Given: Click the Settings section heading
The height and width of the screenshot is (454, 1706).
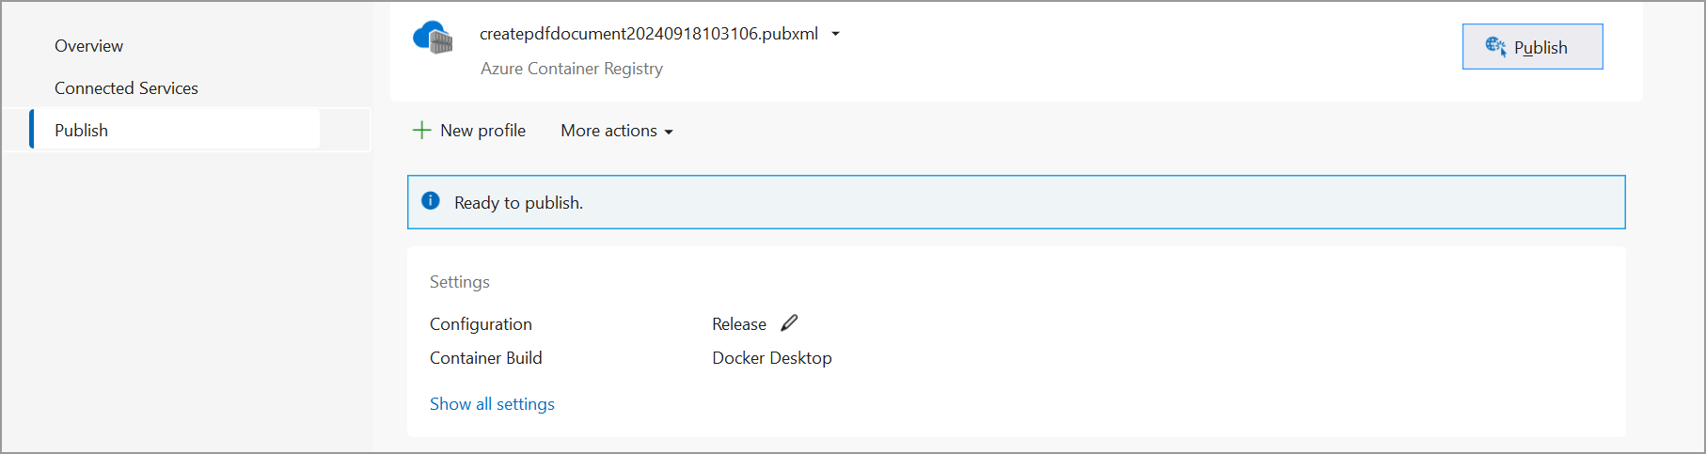Looking at the screenshot, I should (x=459, y=282).
